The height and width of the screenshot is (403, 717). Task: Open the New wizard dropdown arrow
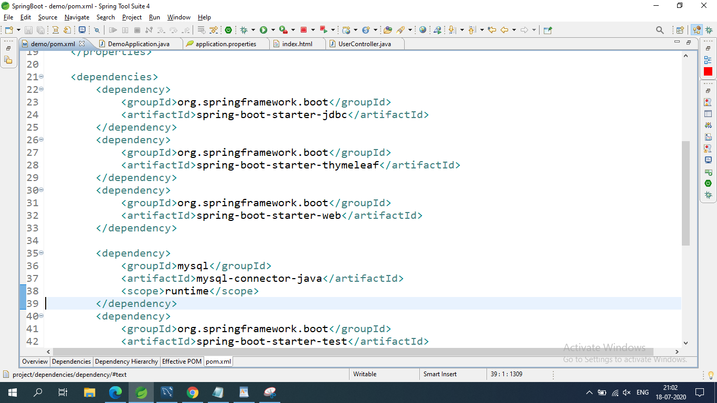click(x=18, y=30)
